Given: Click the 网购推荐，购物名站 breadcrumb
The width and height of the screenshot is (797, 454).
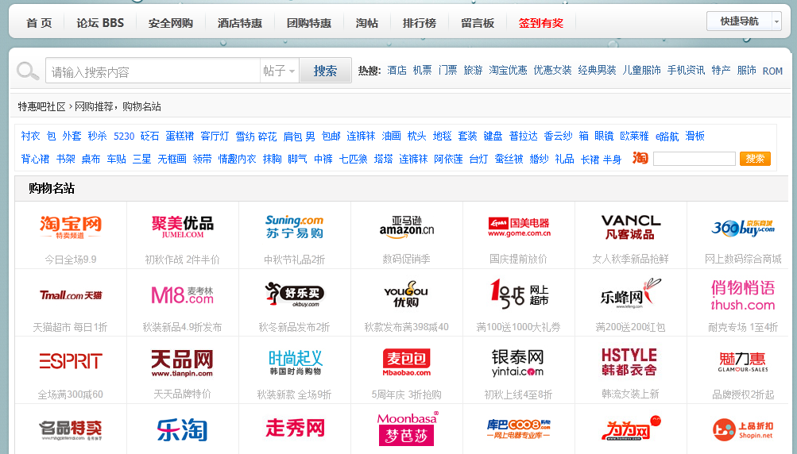Looking at the screenshot, I should [118, 106].
